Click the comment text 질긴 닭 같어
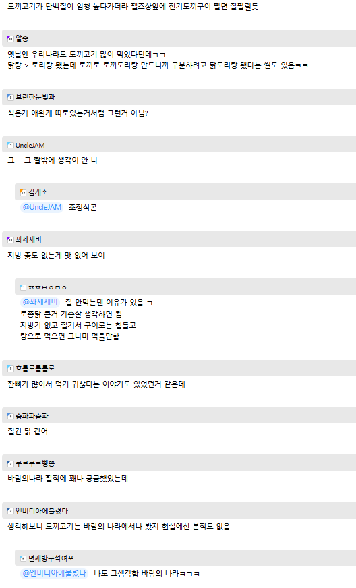This screenshot has width=356, height=588. [28, 432]
